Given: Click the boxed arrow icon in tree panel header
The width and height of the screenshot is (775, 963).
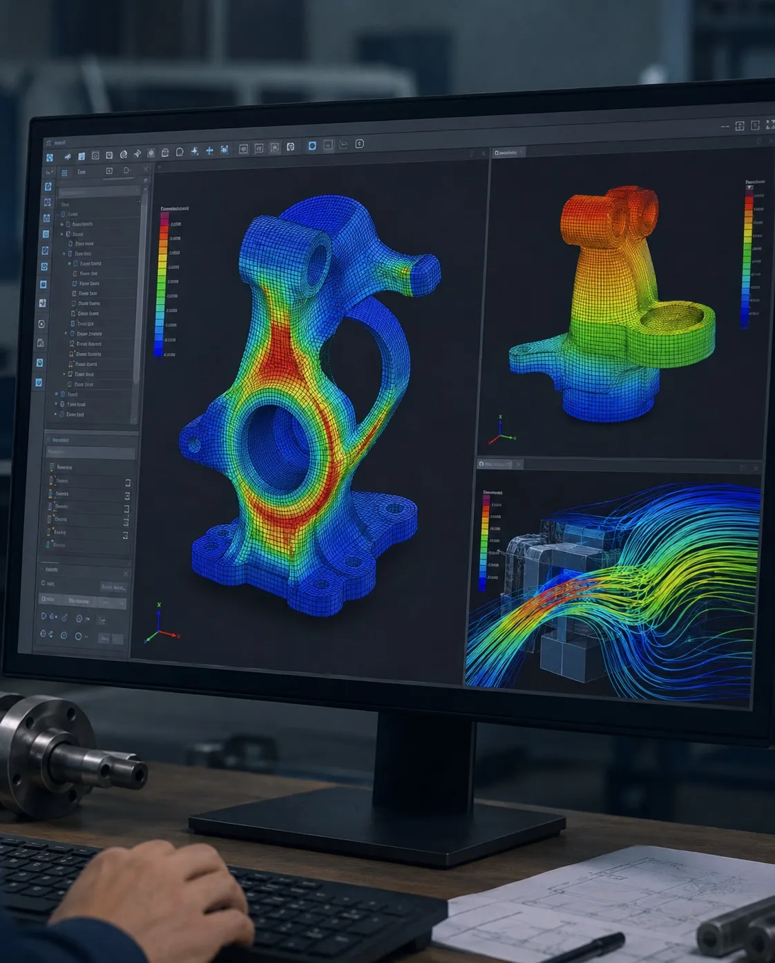Looking at the screenshot, I should click(x=109, y=171).
